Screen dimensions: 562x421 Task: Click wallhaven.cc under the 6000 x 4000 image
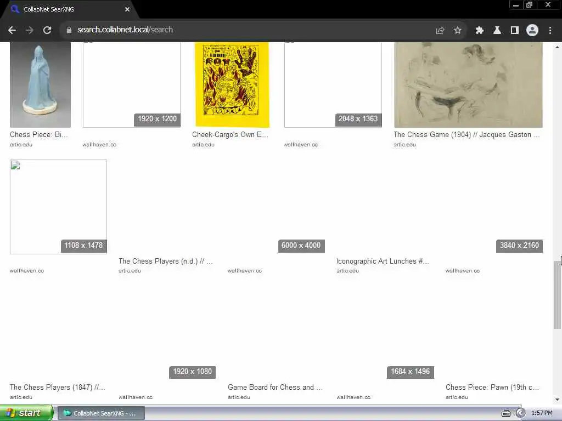[x=245, y=271]
